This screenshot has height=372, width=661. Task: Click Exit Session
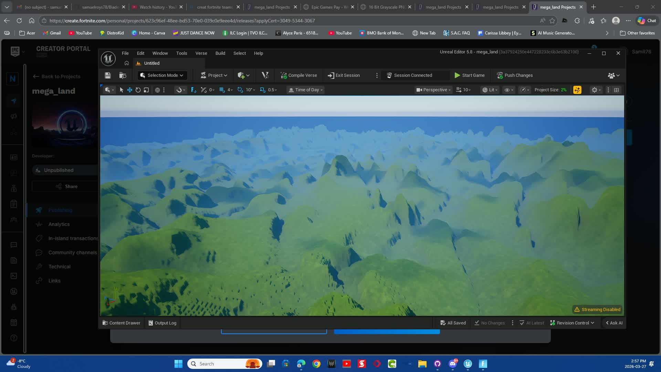coord(344,75)
